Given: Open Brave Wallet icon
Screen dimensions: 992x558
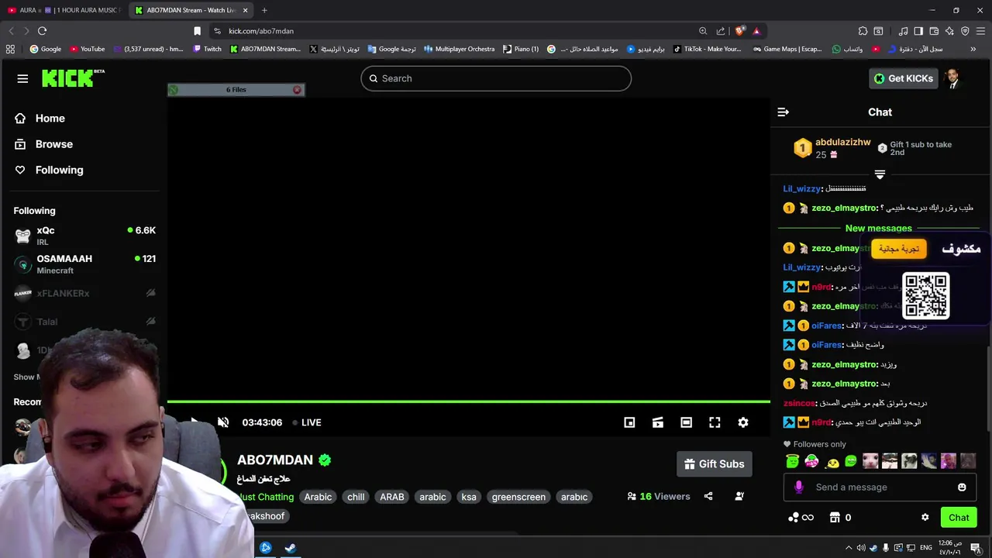Looking at the screenshot, I should (x=934, y=31).
